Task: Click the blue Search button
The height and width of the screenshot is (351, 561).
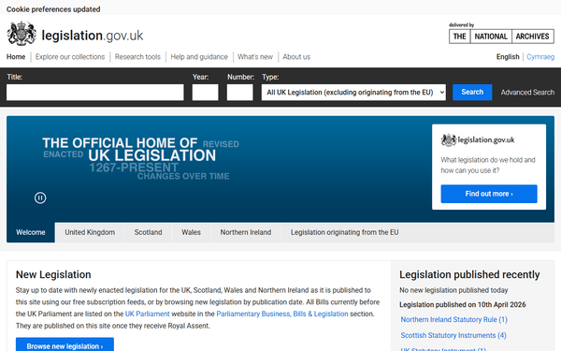Action: point(472,92)
